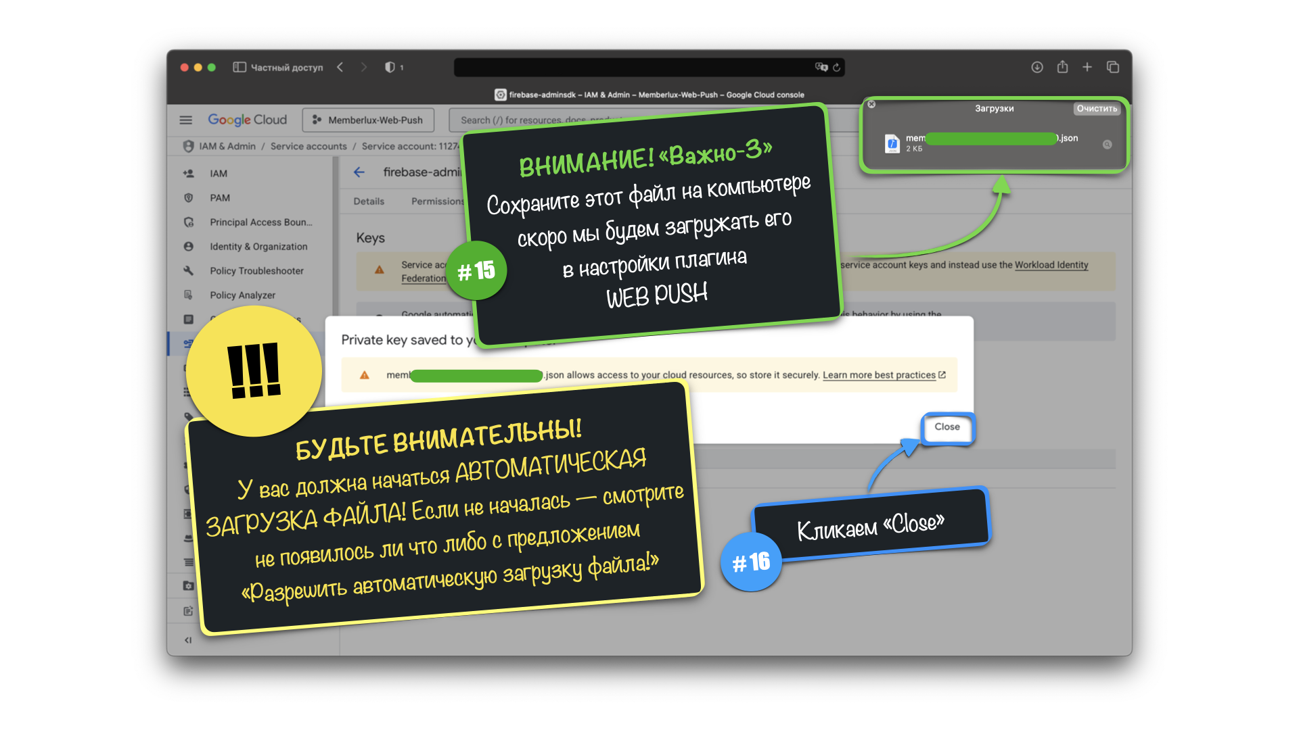The width and height of the screenshot is (1299, 730).
Task: Open Learn more best practices link
Action: pyautogui.click(x=879, y=375)
